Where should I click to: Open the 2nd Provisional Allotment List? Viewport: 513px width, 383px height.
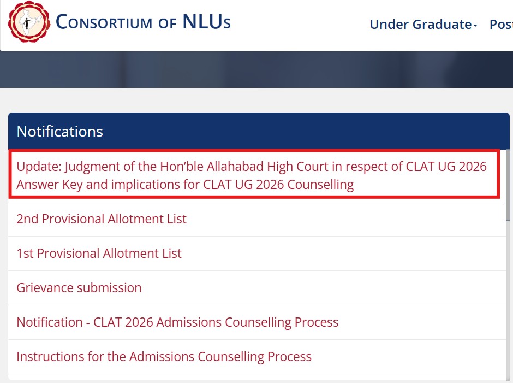(x=102, y=219)
